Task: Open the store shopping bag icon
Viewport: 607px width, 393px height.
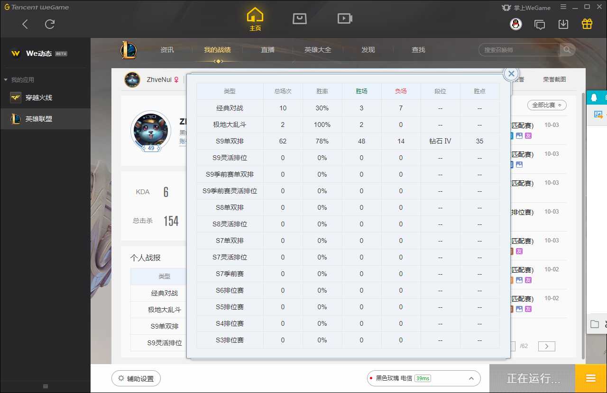Action: pyautogui.click(x=300, y=18)
